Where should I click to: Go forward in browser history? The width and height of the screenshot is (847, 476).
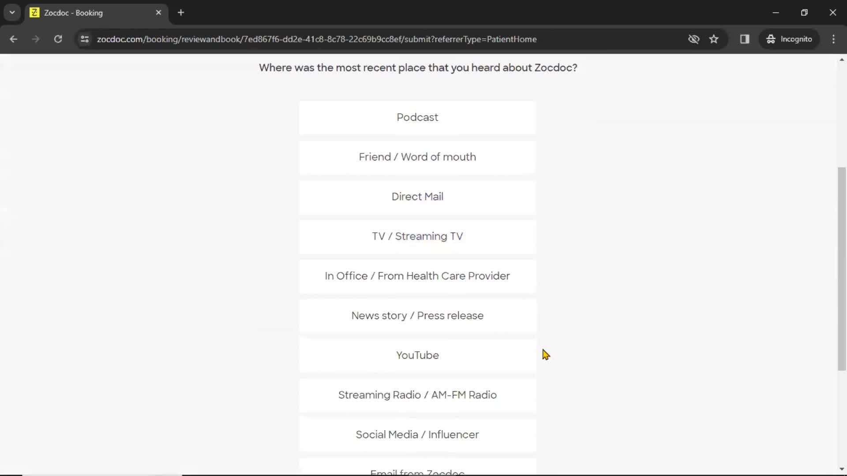36,39
